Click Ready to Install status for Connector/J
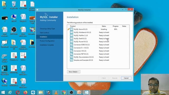This screenshot has width=169, height=95. pyautogui.click(x=104, y=51)
